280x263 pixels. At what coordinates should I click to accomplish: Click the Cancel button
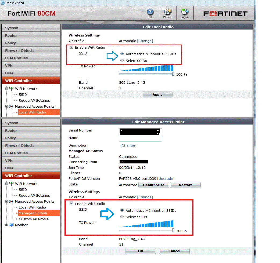pyautogui.click(x=174, y=251)
